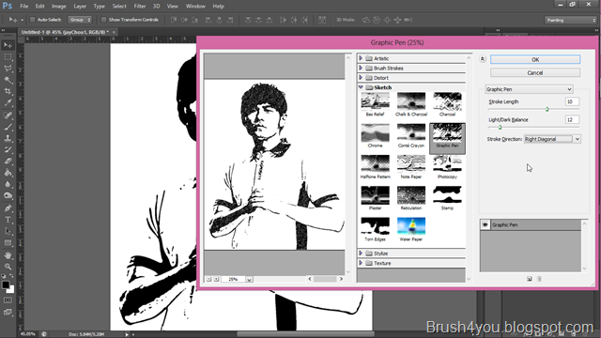Expand the Texture filter folder

coord(361,263)
